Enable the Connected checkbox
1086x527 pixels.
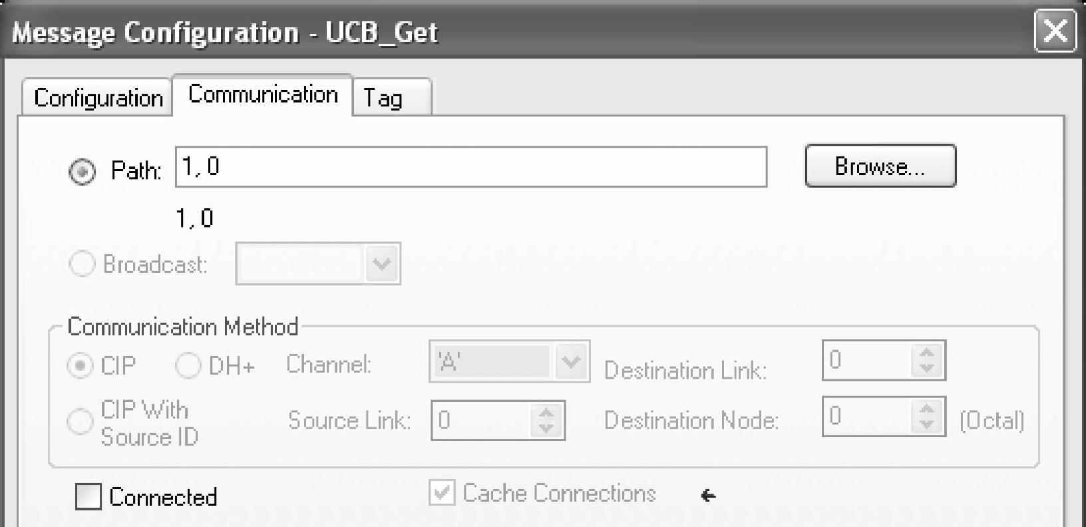coord(89,497)
